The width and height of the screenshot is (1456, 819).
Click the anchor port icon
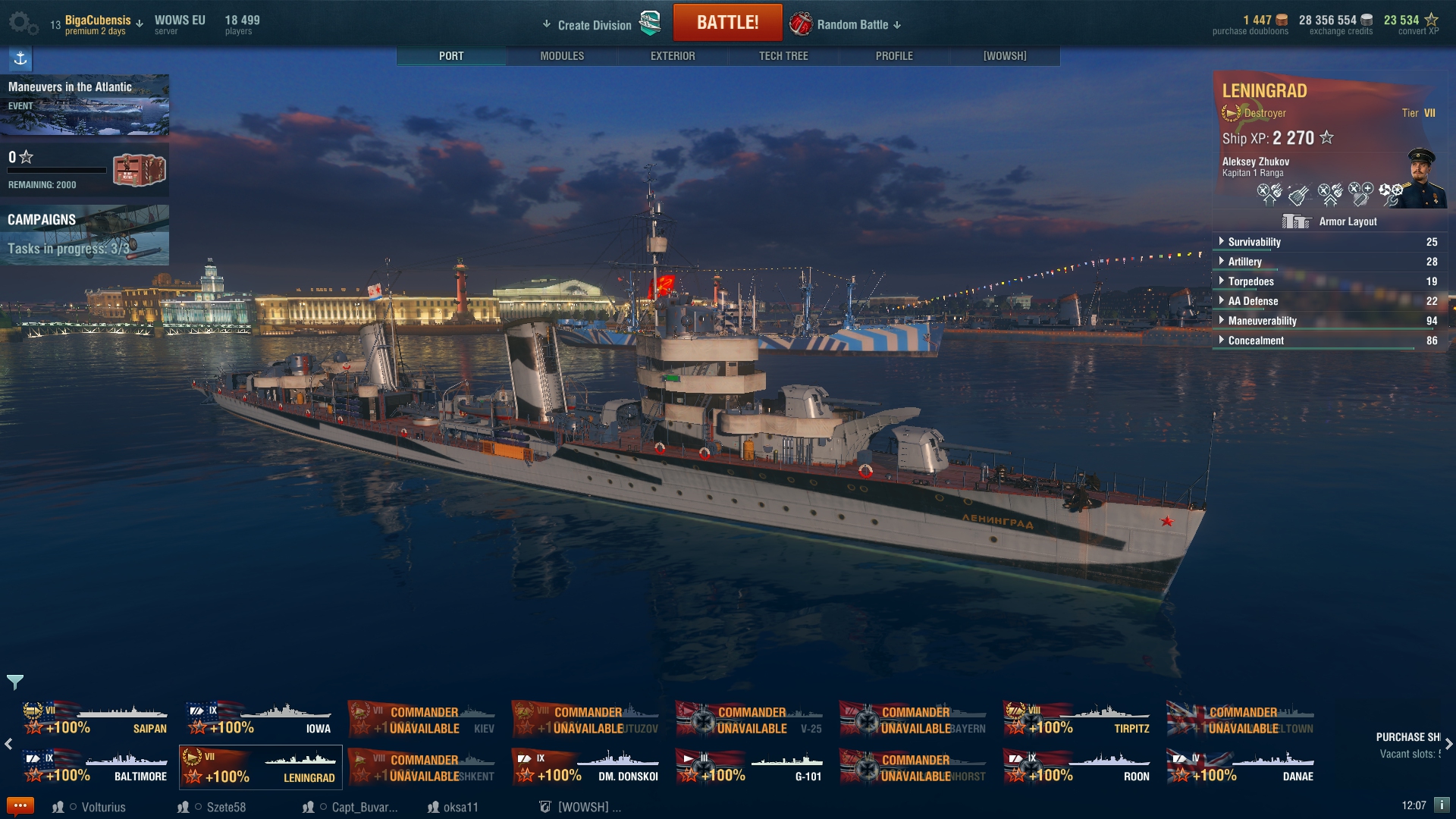coord(20,58)
